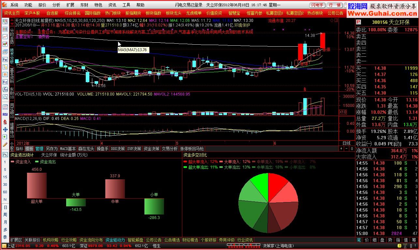Go to 资讯主页 in red toolbar
Image resolution: width=420 pixels, height=250 pixels.
[x=12, y=13]
